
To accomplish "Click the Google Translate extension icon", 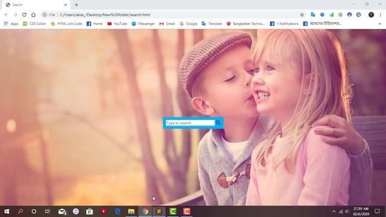I will pyautogui.click(x=313, y=14).
